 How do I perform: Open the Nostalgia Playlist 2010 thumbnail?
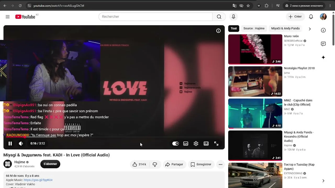pos(255,81)
